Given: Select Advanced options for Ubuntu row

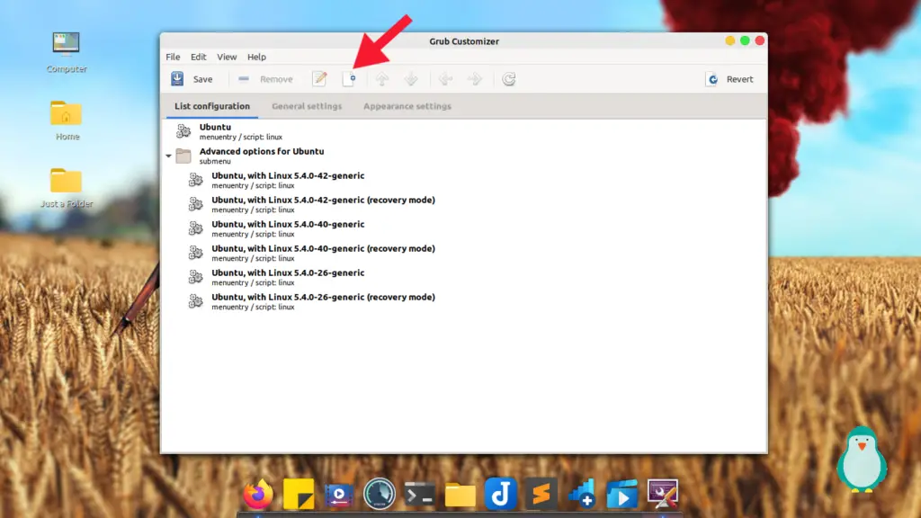Looking at the screenshot, I should pyautogui.click(x=464, y=156).
